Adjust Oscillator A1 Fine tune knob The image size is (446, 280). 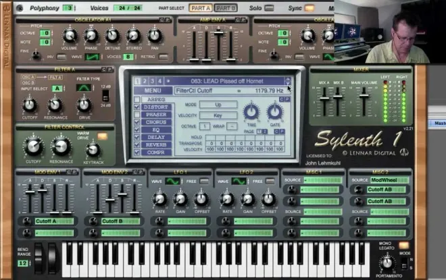click(x=36, y=55)
